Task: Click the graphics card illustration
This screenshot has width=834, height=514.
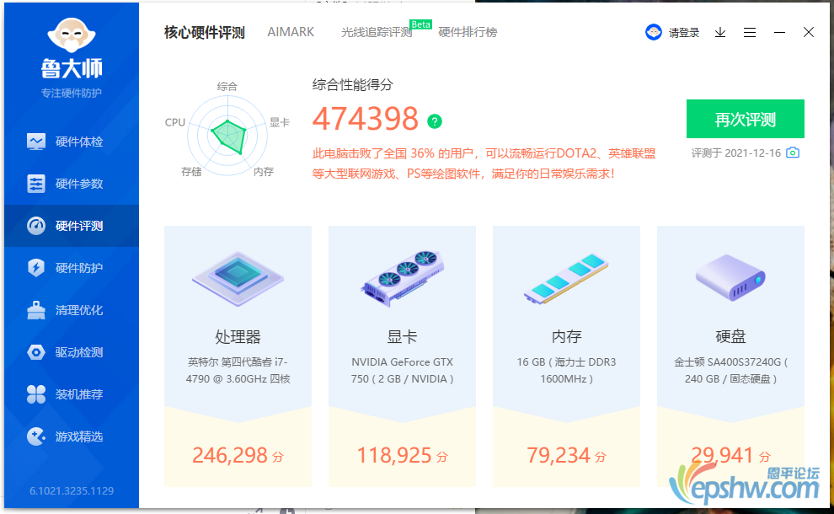Action: 402,278
